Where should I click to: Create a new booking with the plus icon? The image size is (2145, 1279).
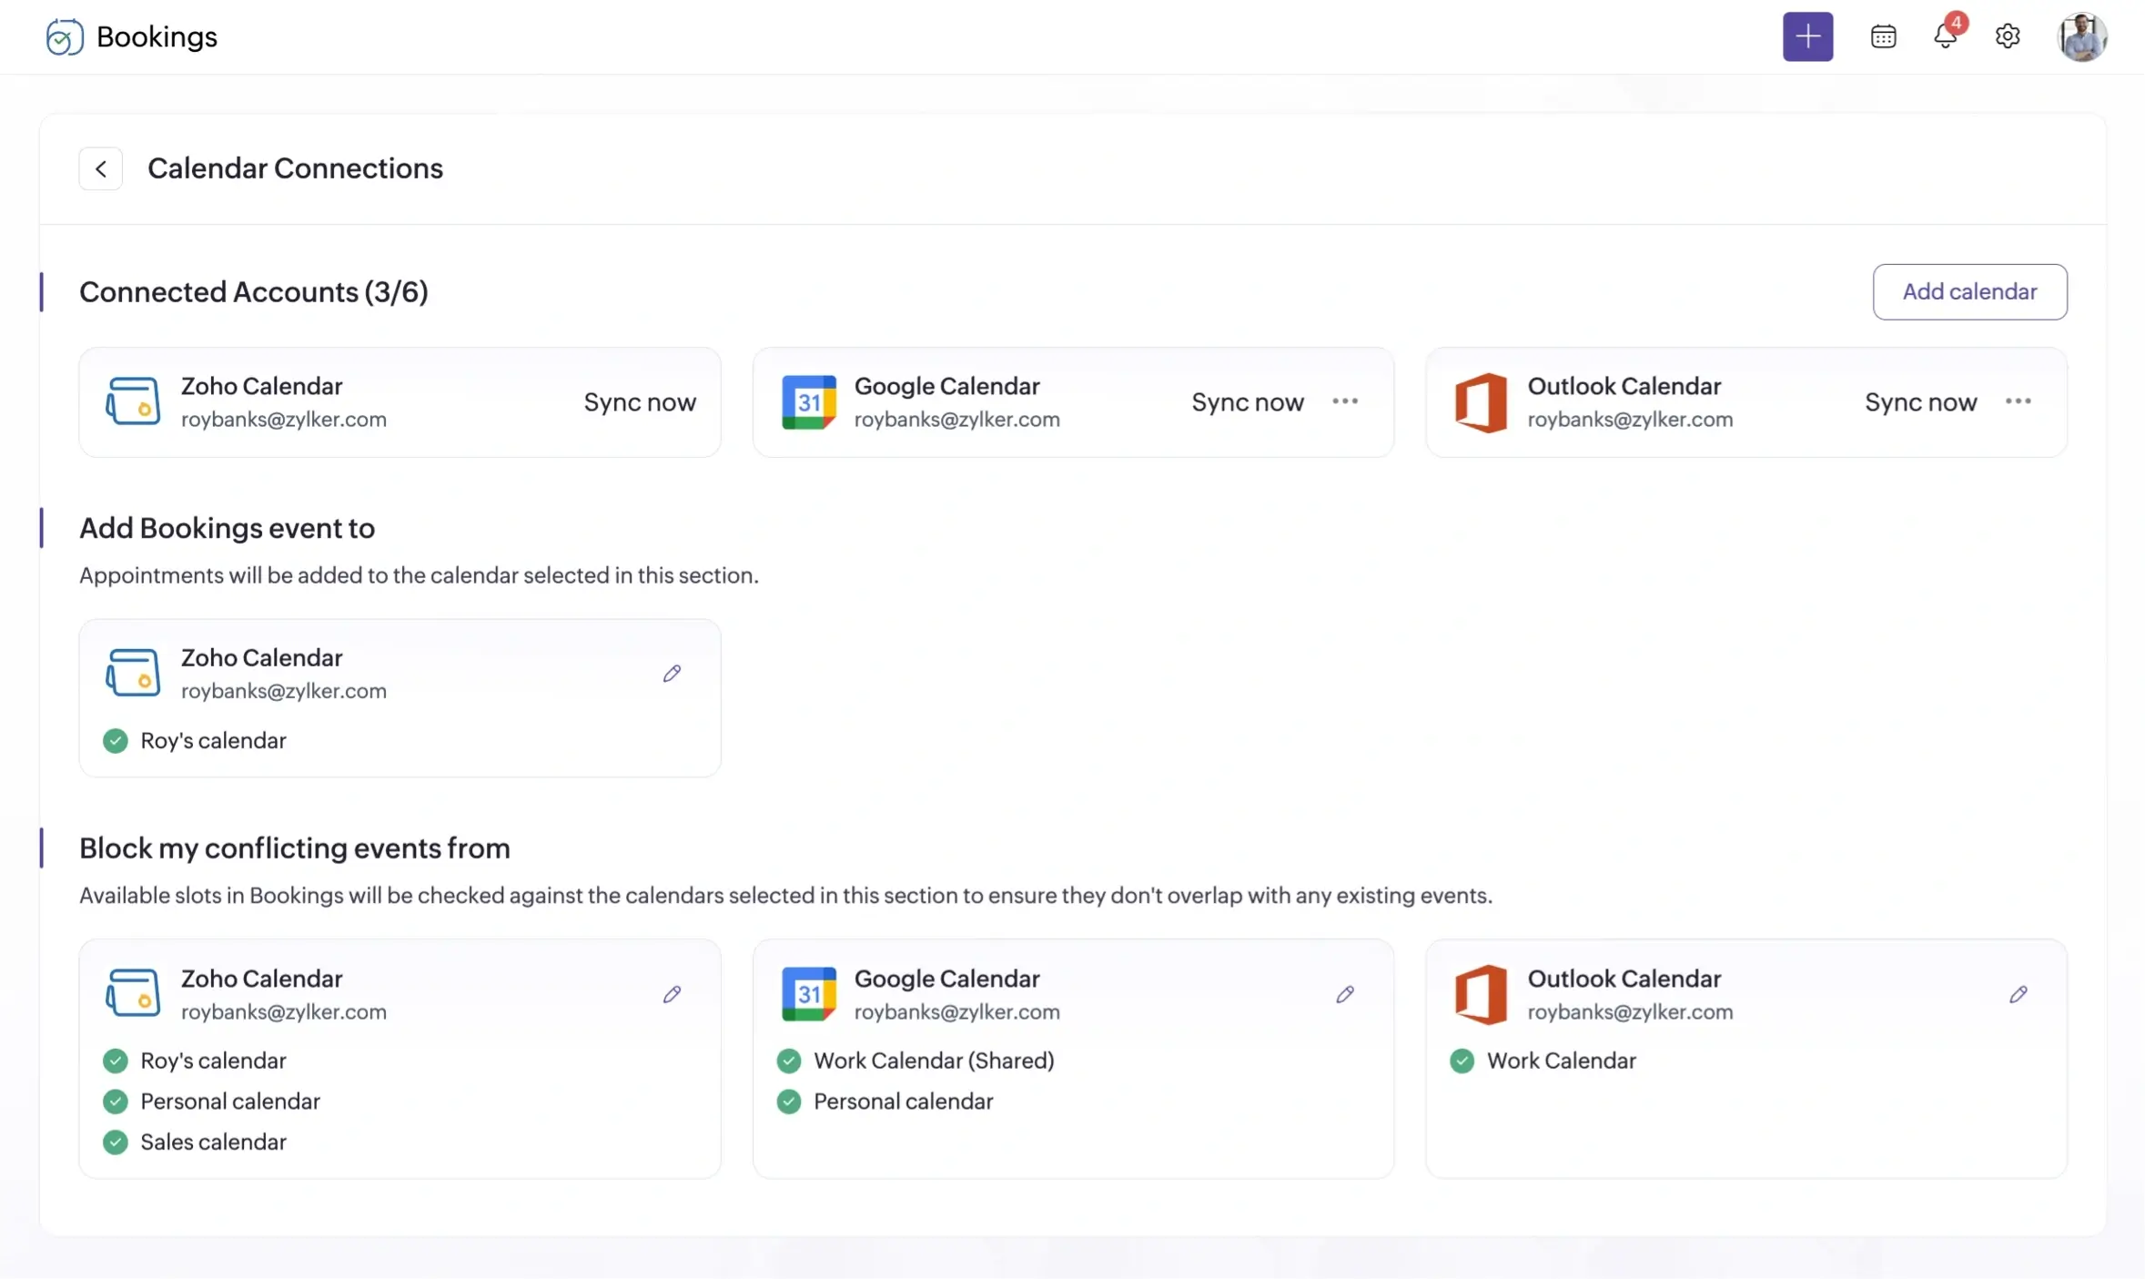click(1806, 36)
